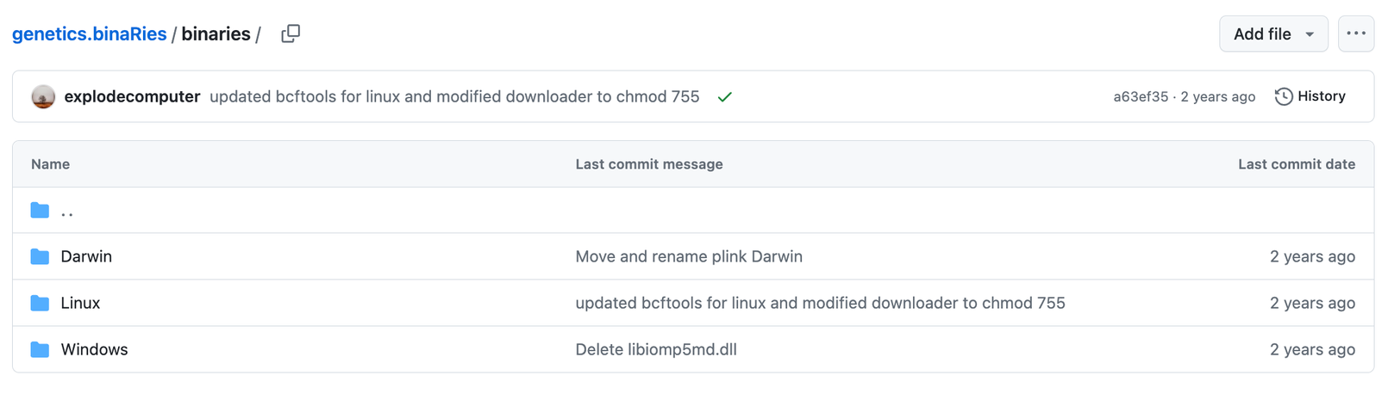Open the Darwin folder
The height and width of the screenshot is (394, 1388).
coord(86,256)
